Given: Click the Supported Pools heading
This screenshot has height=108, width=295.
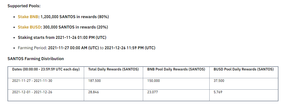Looking at the screenshot, I should tap(24, 6).
